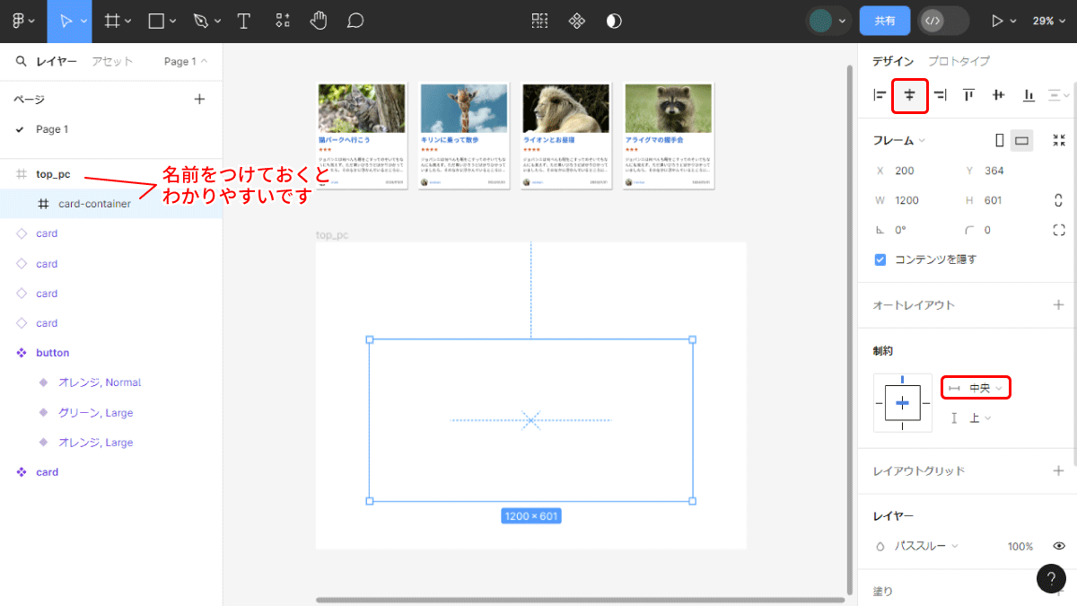Align selection to vertical center
The height and width of the screenshot is (606, 1077).
pos(998,94)
